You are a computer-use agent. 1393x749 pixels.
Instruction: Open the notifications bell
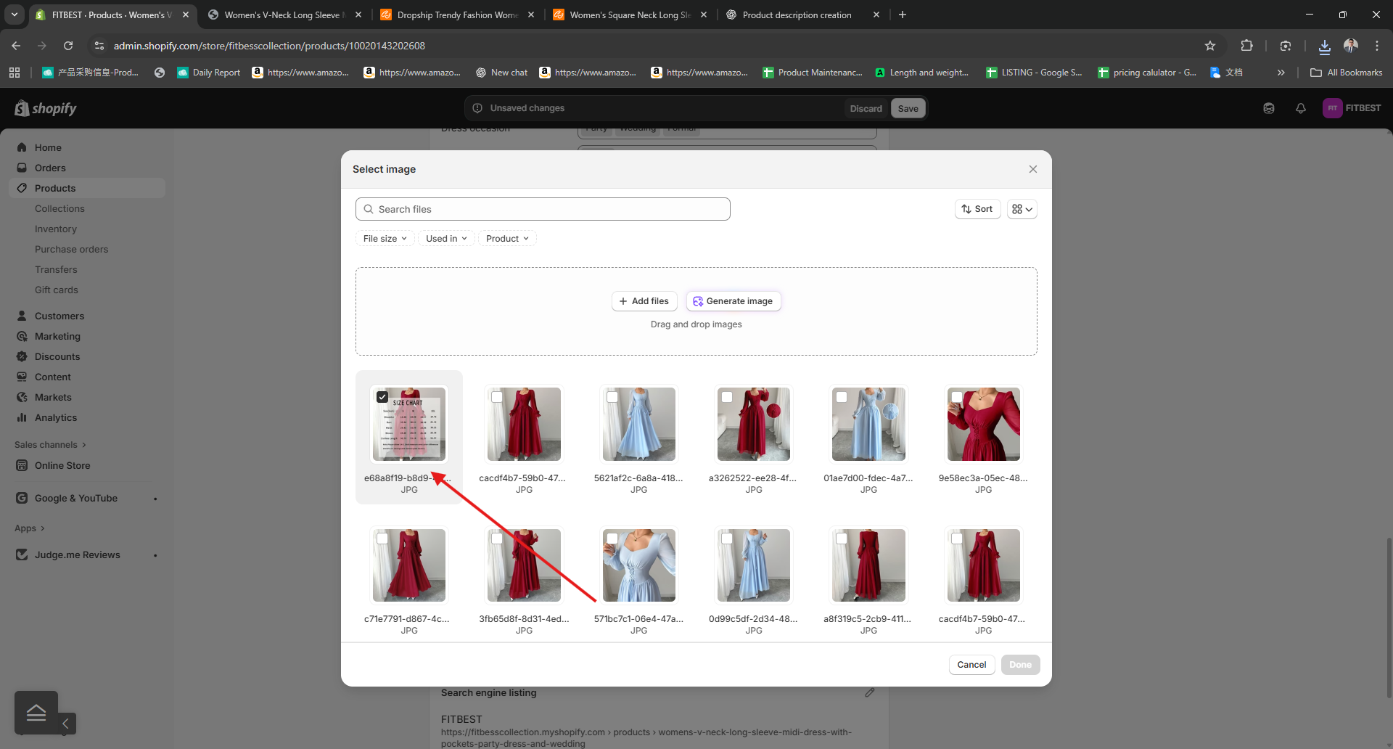tap(1300, 108)
